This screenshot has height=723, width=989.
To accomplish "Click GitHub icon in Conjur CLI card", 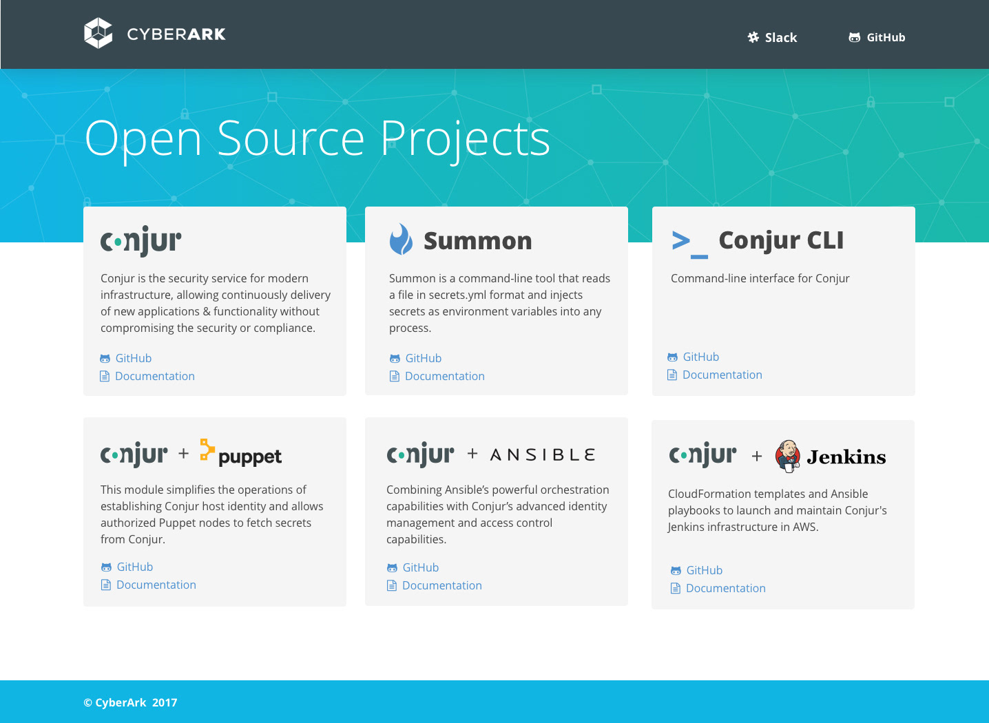I will point(673,357).
